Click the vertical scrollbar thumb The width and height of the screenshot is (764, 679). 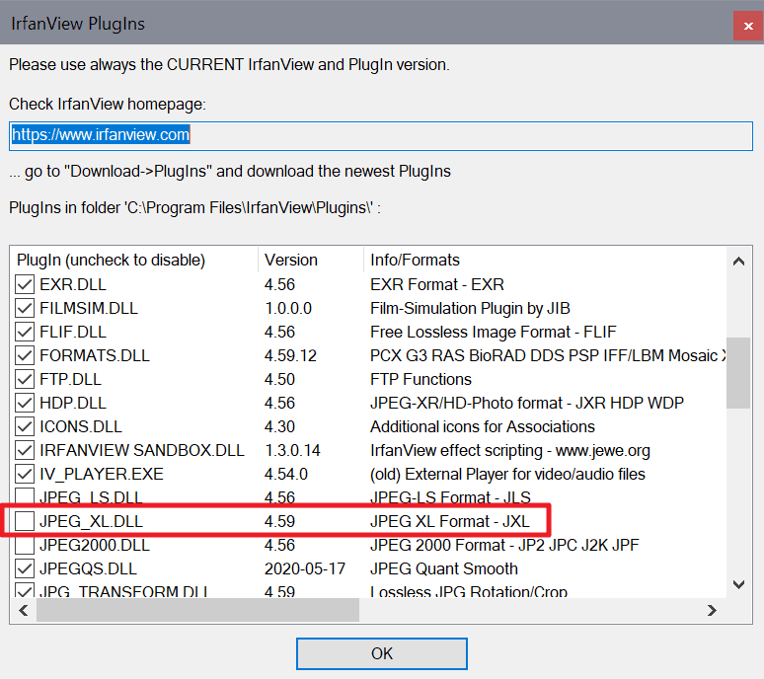[x=738, y=373]
